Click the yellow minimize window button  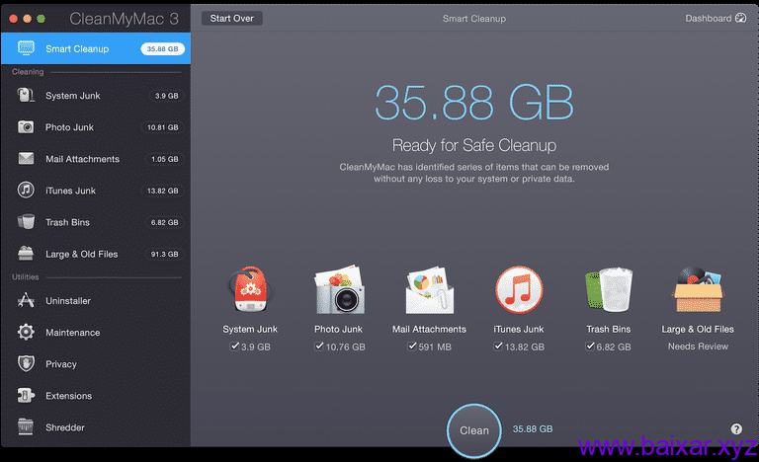27,19
